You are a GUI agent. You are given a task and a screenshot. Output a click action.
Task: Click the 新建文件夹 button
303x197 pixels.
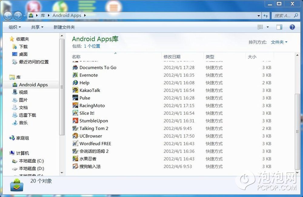pyautogui.click(x=64, y=27)
